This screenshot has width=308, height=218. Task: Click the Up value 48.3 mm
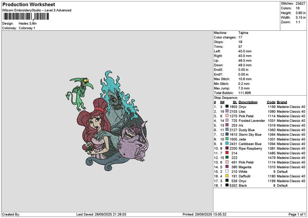(x=245, y=61)
